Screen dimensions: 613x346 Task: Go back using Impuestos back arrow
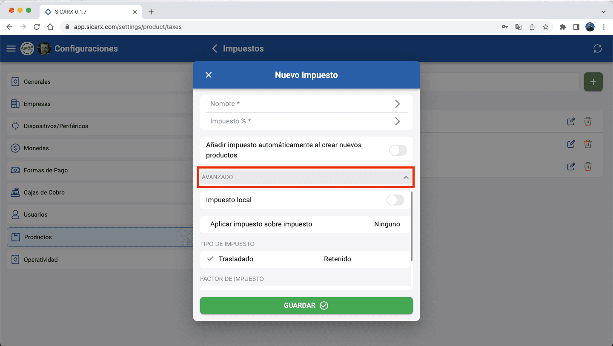click(x=215, y=49)
